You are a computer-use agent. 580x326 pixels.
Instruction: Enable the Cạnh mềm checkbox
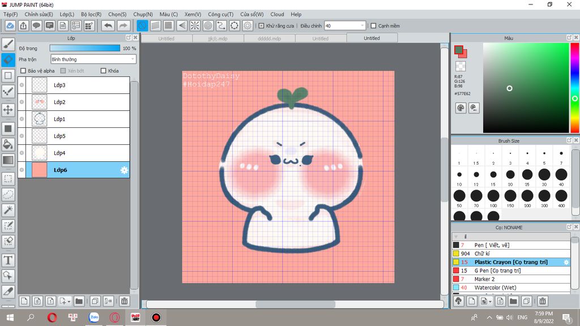[374, 26]
